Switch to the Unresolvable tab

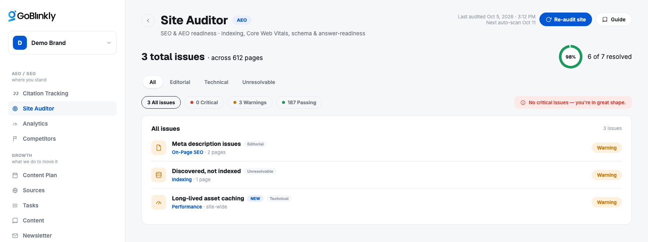(x=258, y=82)
